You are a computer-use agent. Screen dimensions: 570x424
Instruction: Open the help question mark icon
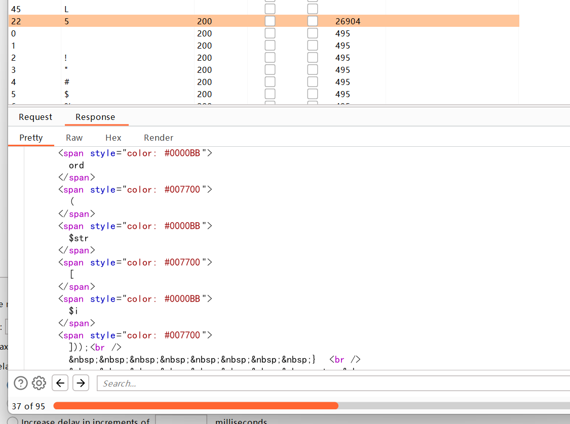[21, 383]
